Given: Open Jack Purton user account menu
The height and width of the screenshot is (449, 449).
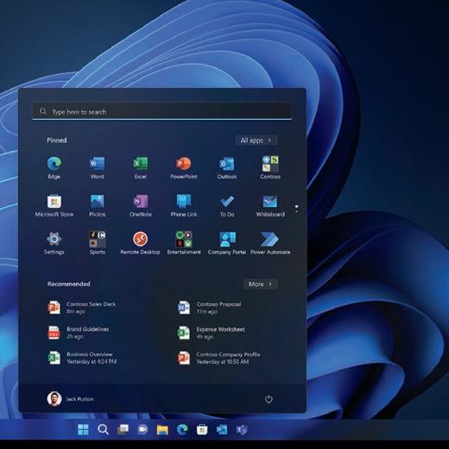Looking at the screenshot, I should 71,399.
